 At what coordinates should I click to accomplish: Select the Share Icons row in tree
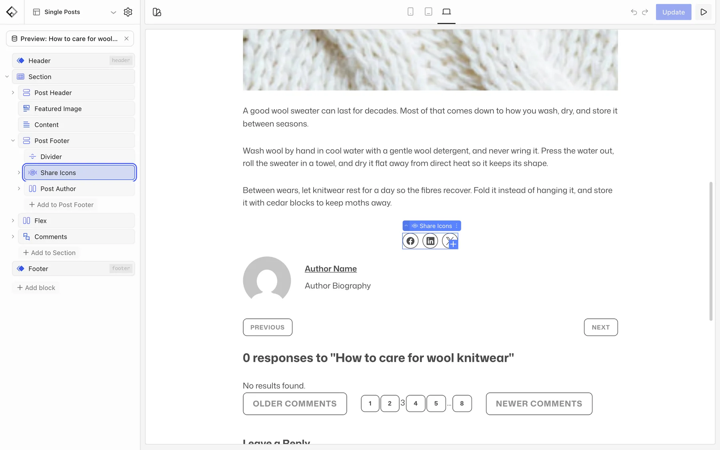point(79,172)
